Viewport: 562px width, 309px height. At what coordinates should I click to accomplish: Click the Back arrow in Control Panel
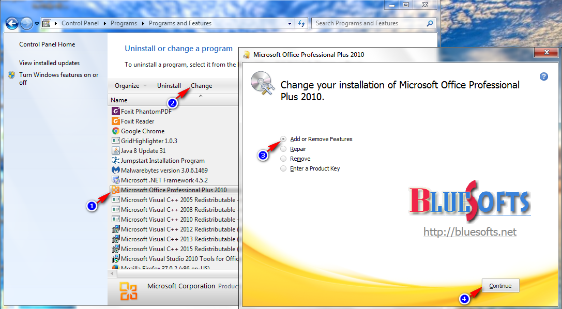(x=12, y=24)
